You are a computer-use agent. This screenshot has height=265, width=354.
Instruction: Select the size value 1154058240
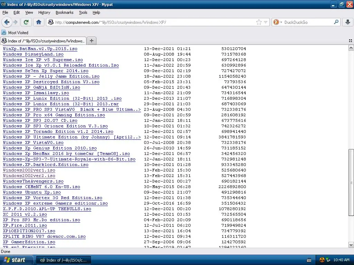click(x=232, y=76)
